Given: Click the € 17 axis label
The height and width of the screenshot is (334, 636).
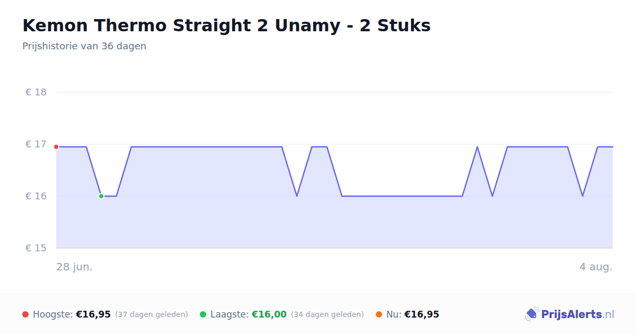Looking at the screenshot, I should [x=36, y=144].
